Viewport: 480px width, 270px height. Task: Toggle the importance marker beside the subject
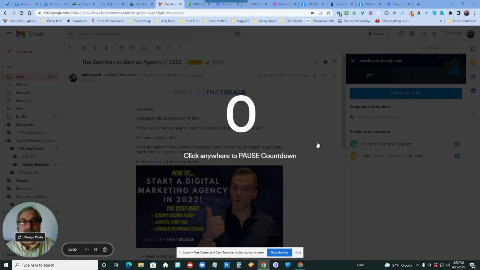coord(207,62)
